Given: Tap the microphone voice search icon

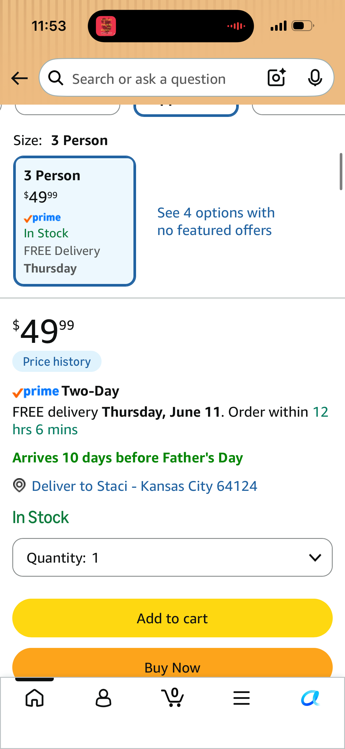Looking at the screenshot, I should 315,78.
